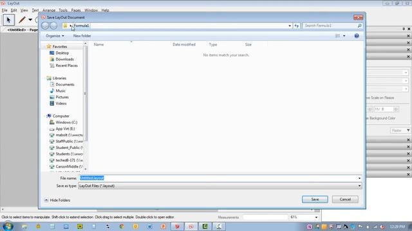Open the Music library
412x231 pixels.
[x=61, y=90]
